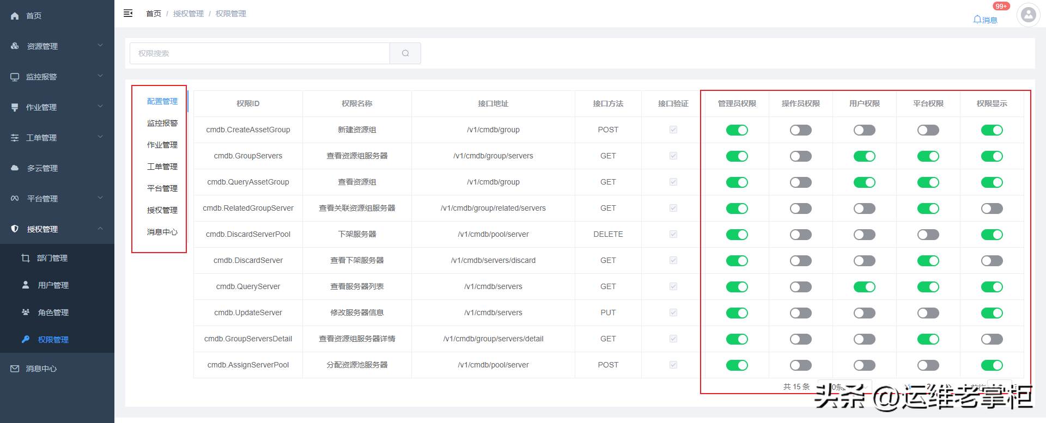Click the 99+ notification badge

click(x=1001, y=6)
